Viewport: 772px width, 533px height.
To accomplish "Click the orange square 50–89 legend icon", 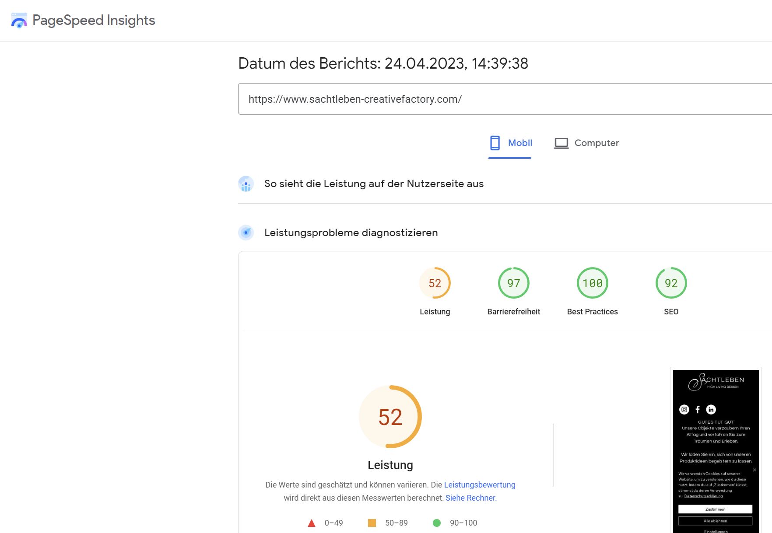I will point(372,523).
